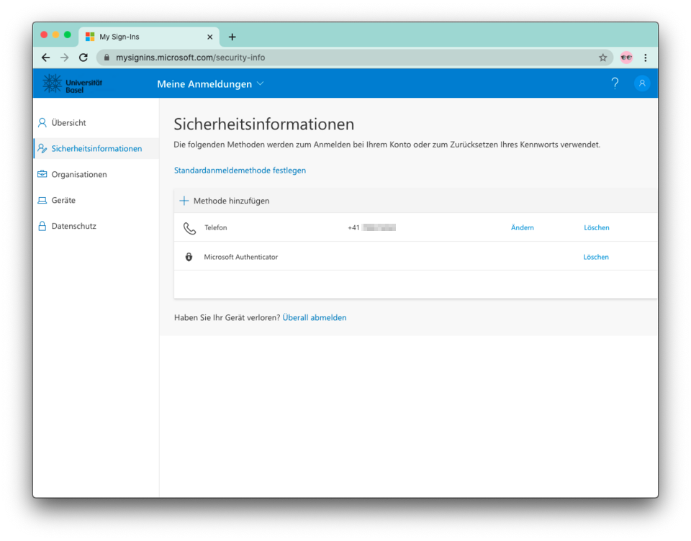Click the phone icon in Telefon row
This screenshot has width=691, height=541.
189,228
